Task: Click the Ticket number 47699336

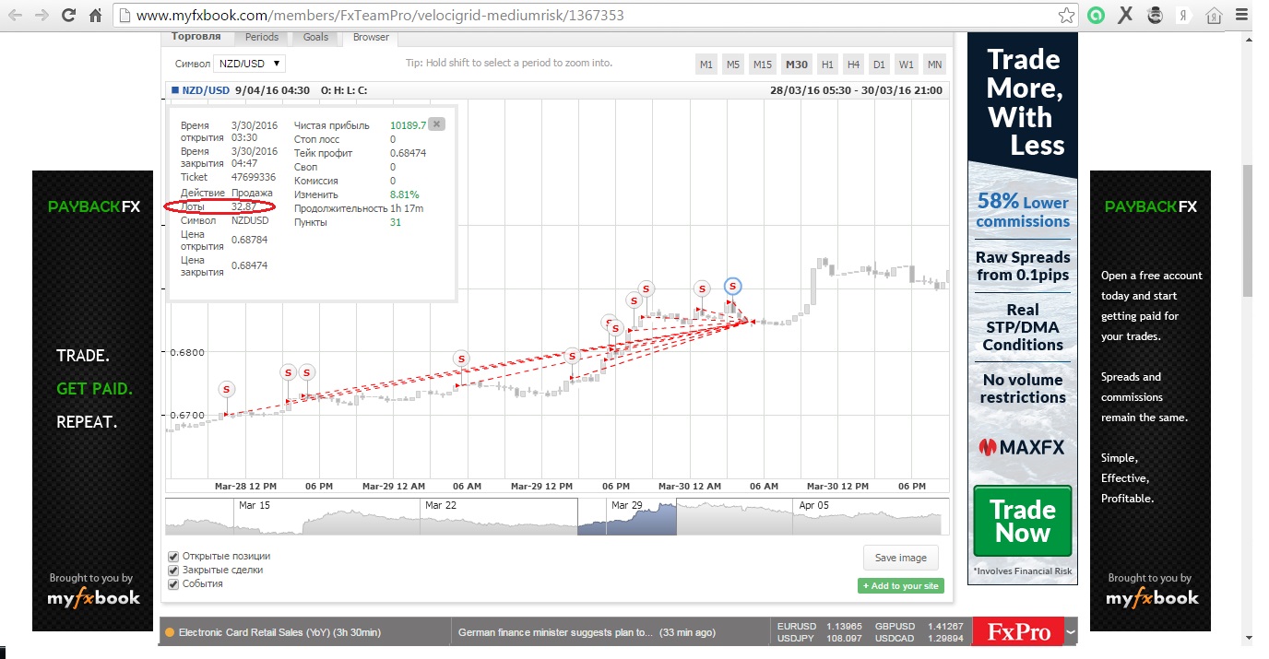Action: point(254,177)
